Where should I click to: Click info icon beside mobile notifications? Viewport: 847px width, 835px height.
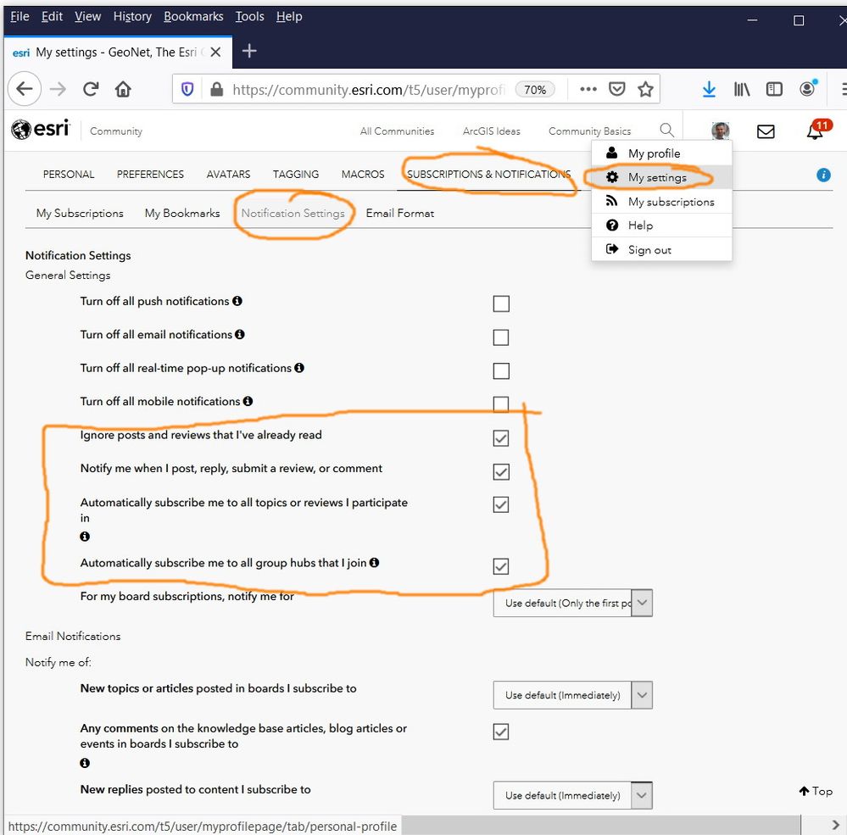[x=248, y=401]
